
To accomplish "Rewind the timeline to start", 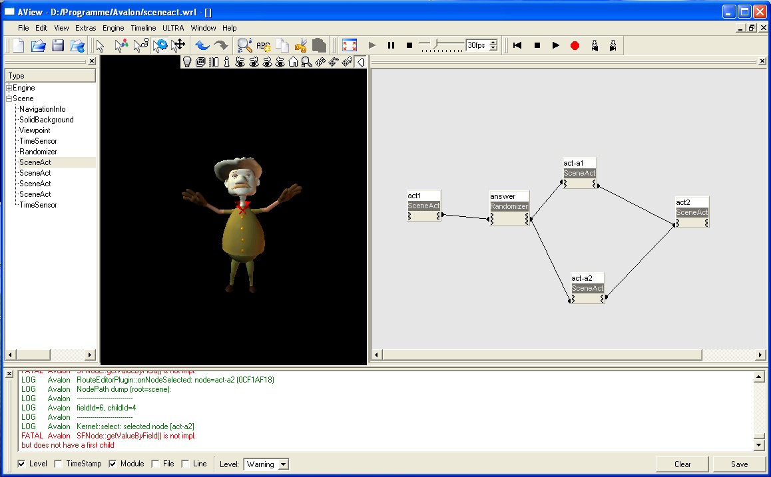I will (x=517, y=45).
